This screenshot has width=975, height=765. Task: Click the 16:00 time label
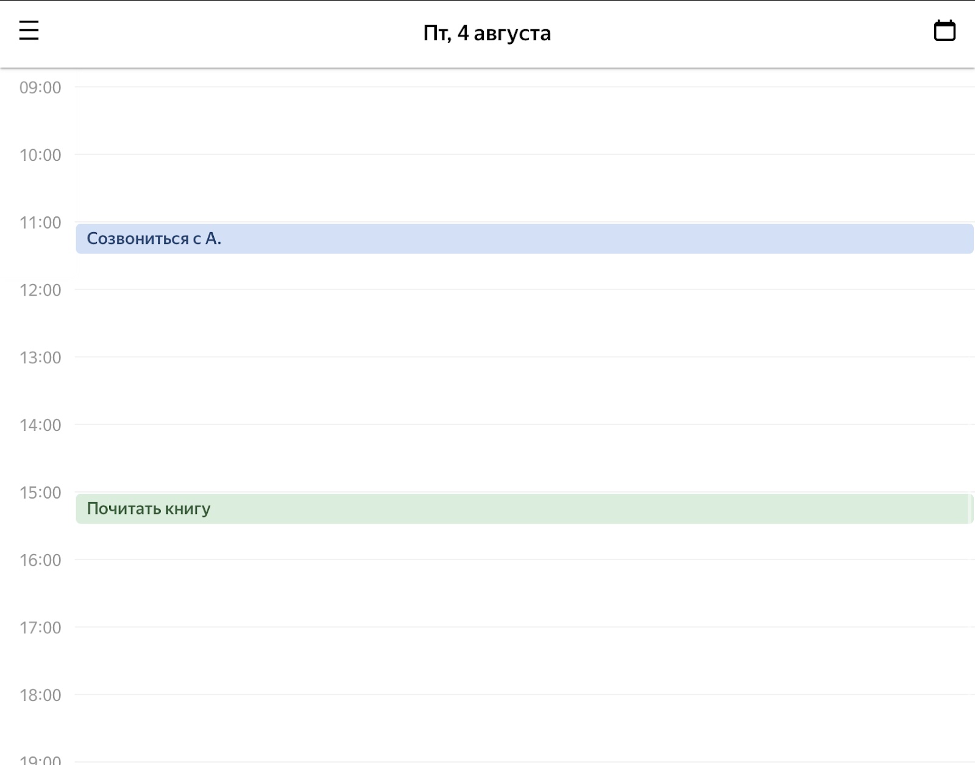pyautogui.click(x=40, y=560)
